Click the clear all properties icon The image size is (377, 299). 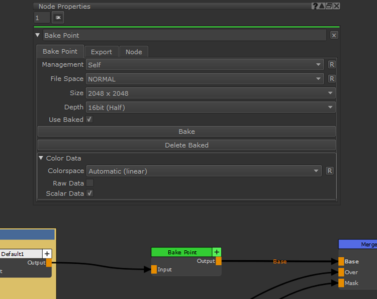tap(58, 18)
